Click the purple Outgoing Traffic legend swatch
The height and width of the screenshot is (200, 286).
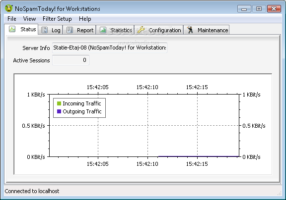coord(59,111)
